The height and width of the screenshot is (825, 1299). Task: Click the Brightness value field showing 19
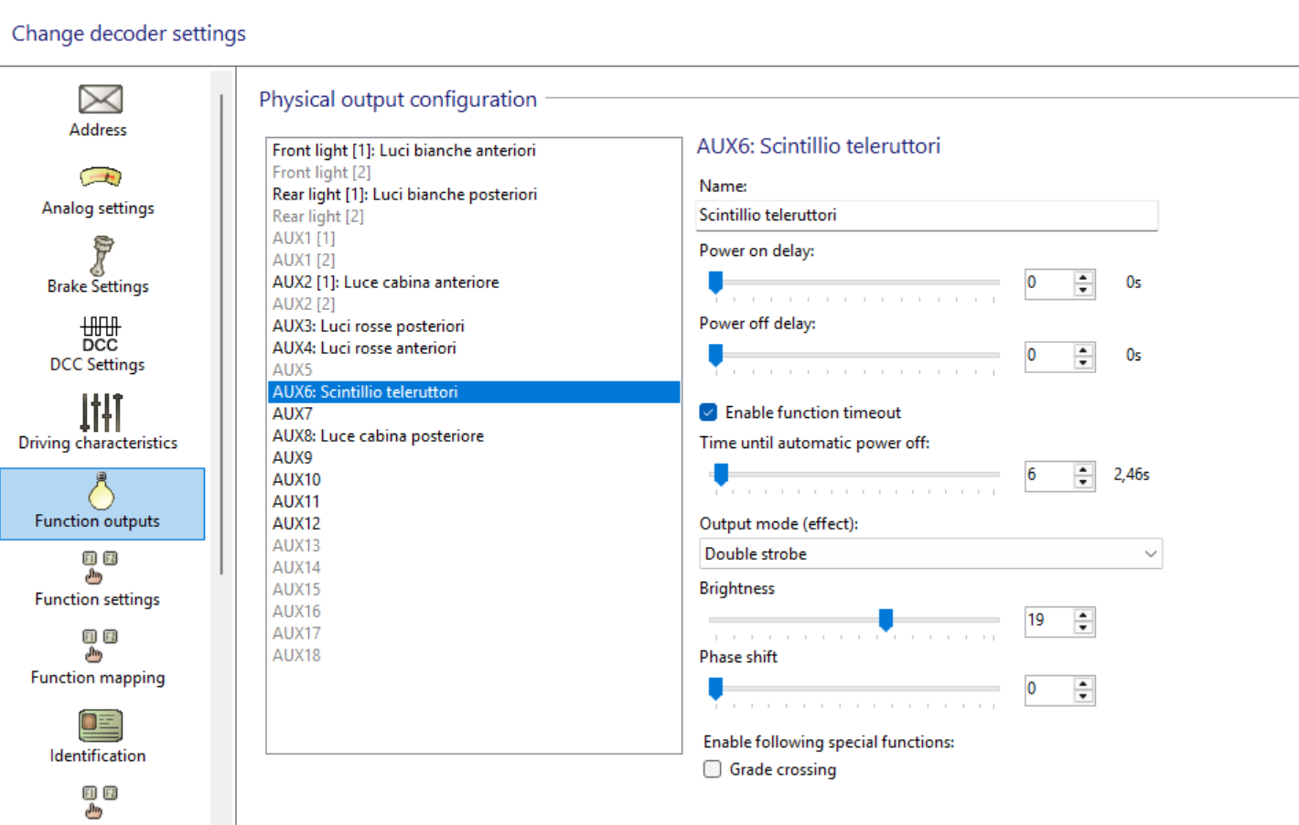(1048, 622)
